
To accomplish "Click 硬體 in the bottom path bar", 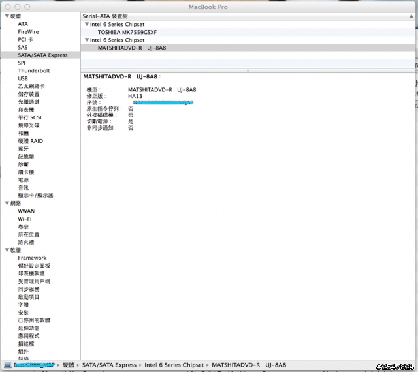I will point(69,365).
